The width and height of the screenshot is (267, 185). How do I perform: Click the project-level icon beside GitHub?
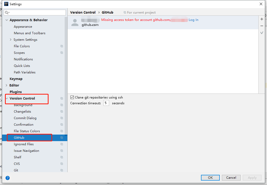pos(62,138)
